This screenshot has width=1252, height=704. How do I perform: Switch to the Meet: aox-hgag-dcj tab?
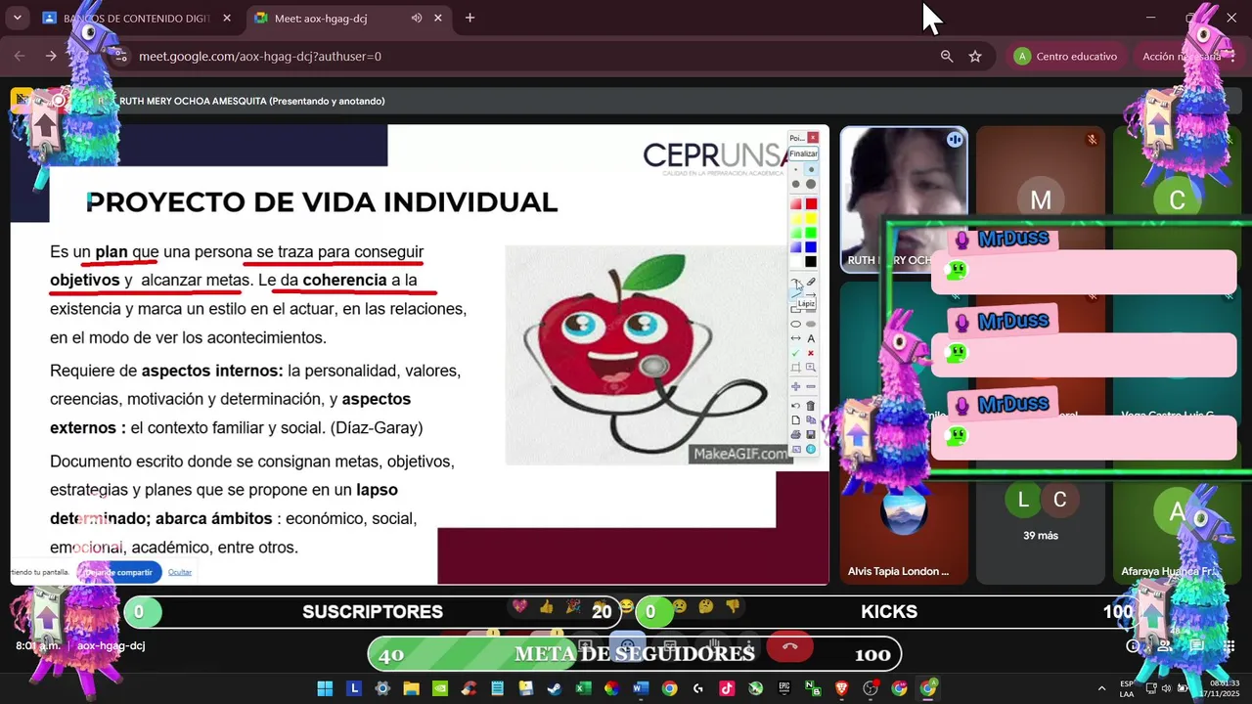pos(347,18)
